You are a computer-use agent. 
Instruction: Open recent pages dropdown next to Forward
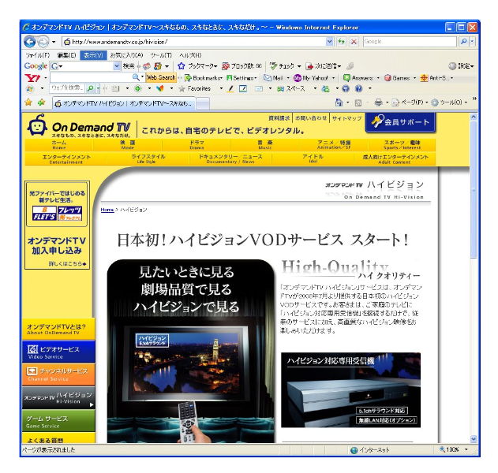pyautogui.click(x=54, y=42)
